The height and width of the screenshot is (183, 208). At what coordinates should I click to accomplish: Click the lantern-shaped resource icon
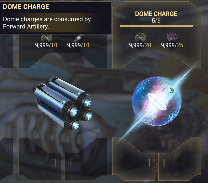pos(79,39)
